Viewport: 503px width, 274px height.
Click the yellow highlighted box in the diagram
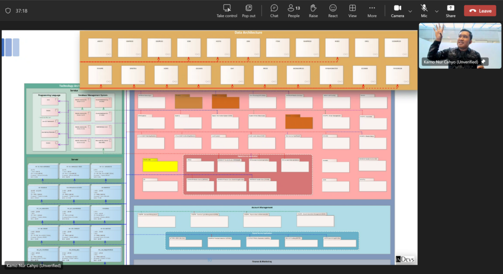pos(160,165)
